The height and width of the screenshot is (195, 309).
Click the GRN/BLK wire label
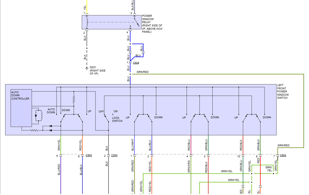[258, 145]
